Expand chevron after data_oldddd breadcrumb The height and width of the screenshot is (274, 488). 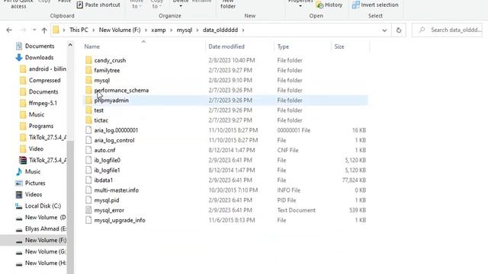pos(243,30)
